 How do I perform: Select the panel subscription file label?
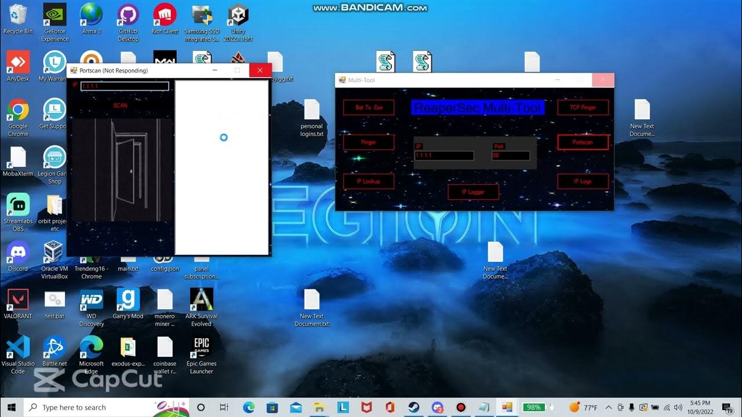[202, 272]
